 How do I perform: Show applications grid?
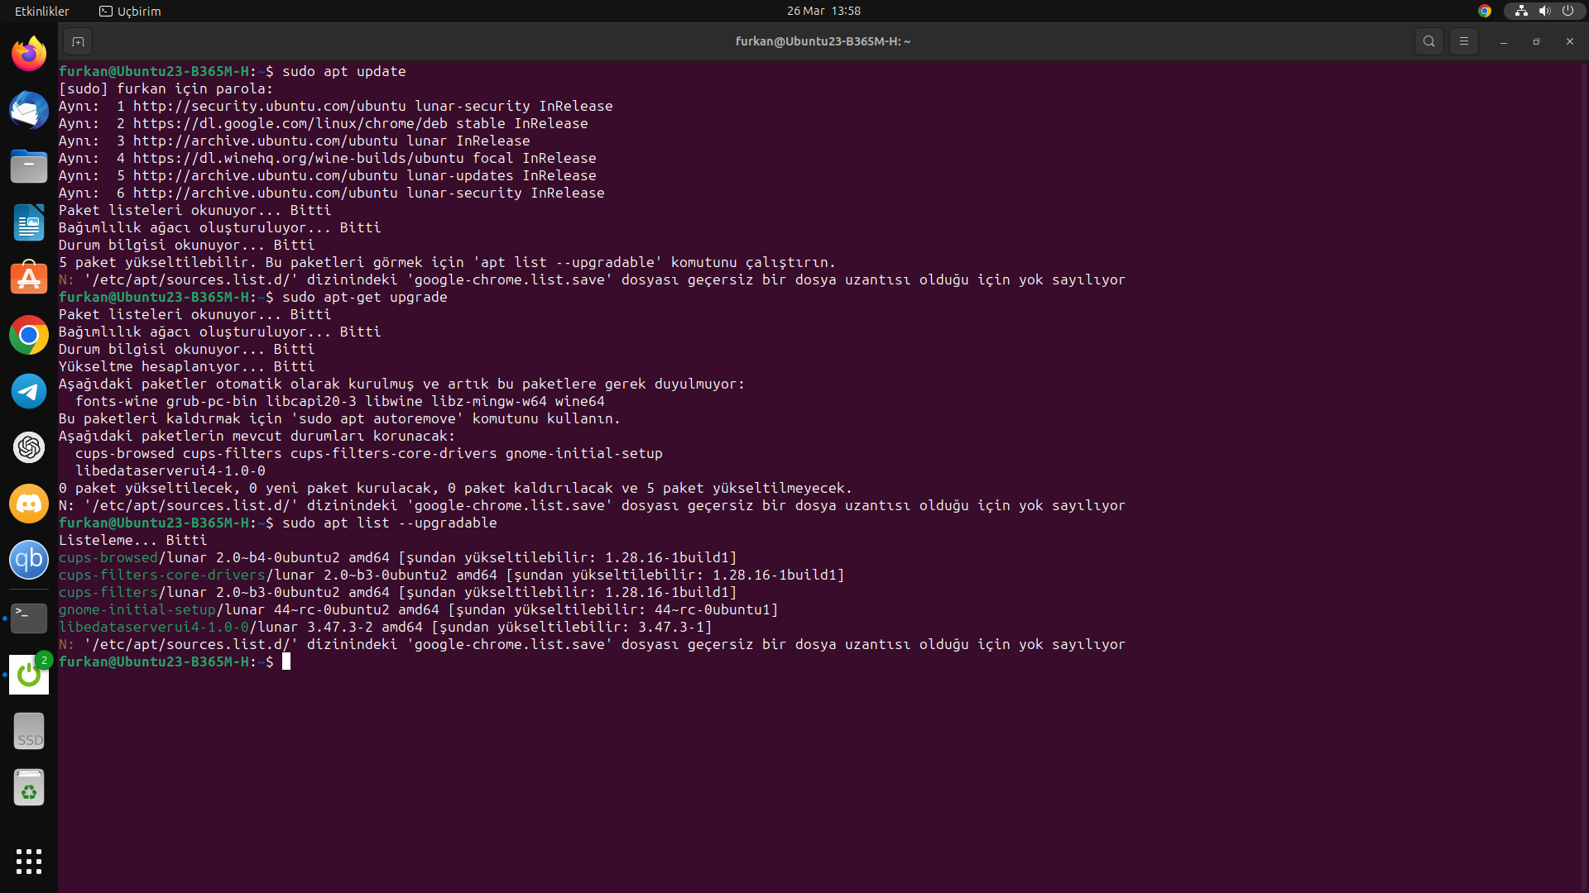tap(29, 861)
